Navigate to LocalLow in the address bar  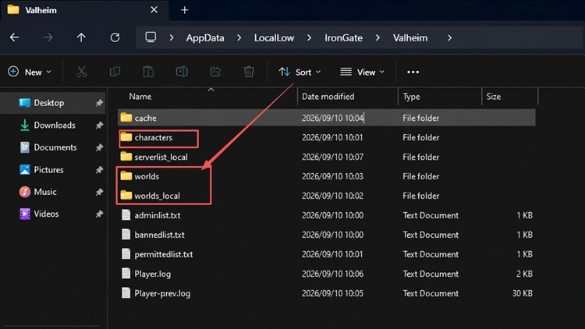[275, 37]
